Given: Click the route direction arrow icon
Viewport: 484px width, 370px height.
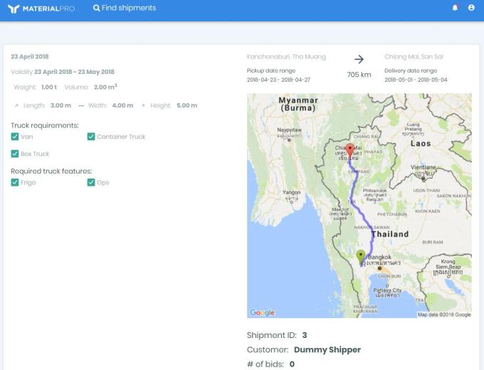Looking at the screenshot, I should [359, 59].
